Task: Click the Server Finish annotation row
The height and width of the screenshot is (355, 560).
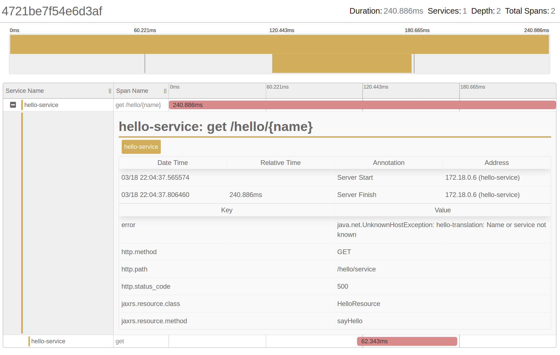Action: 356,195
